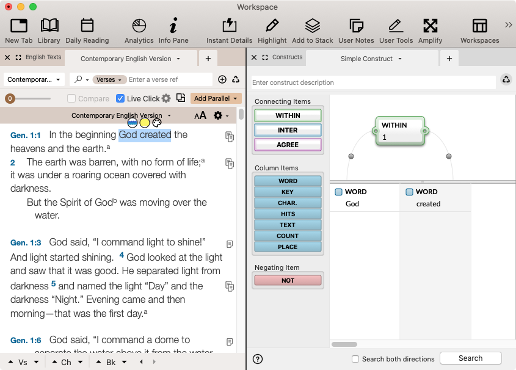Open the Contemporar... text selector dropdown
Screen dimensions: 516x370
pyautogui.click(x=34, y=79)
